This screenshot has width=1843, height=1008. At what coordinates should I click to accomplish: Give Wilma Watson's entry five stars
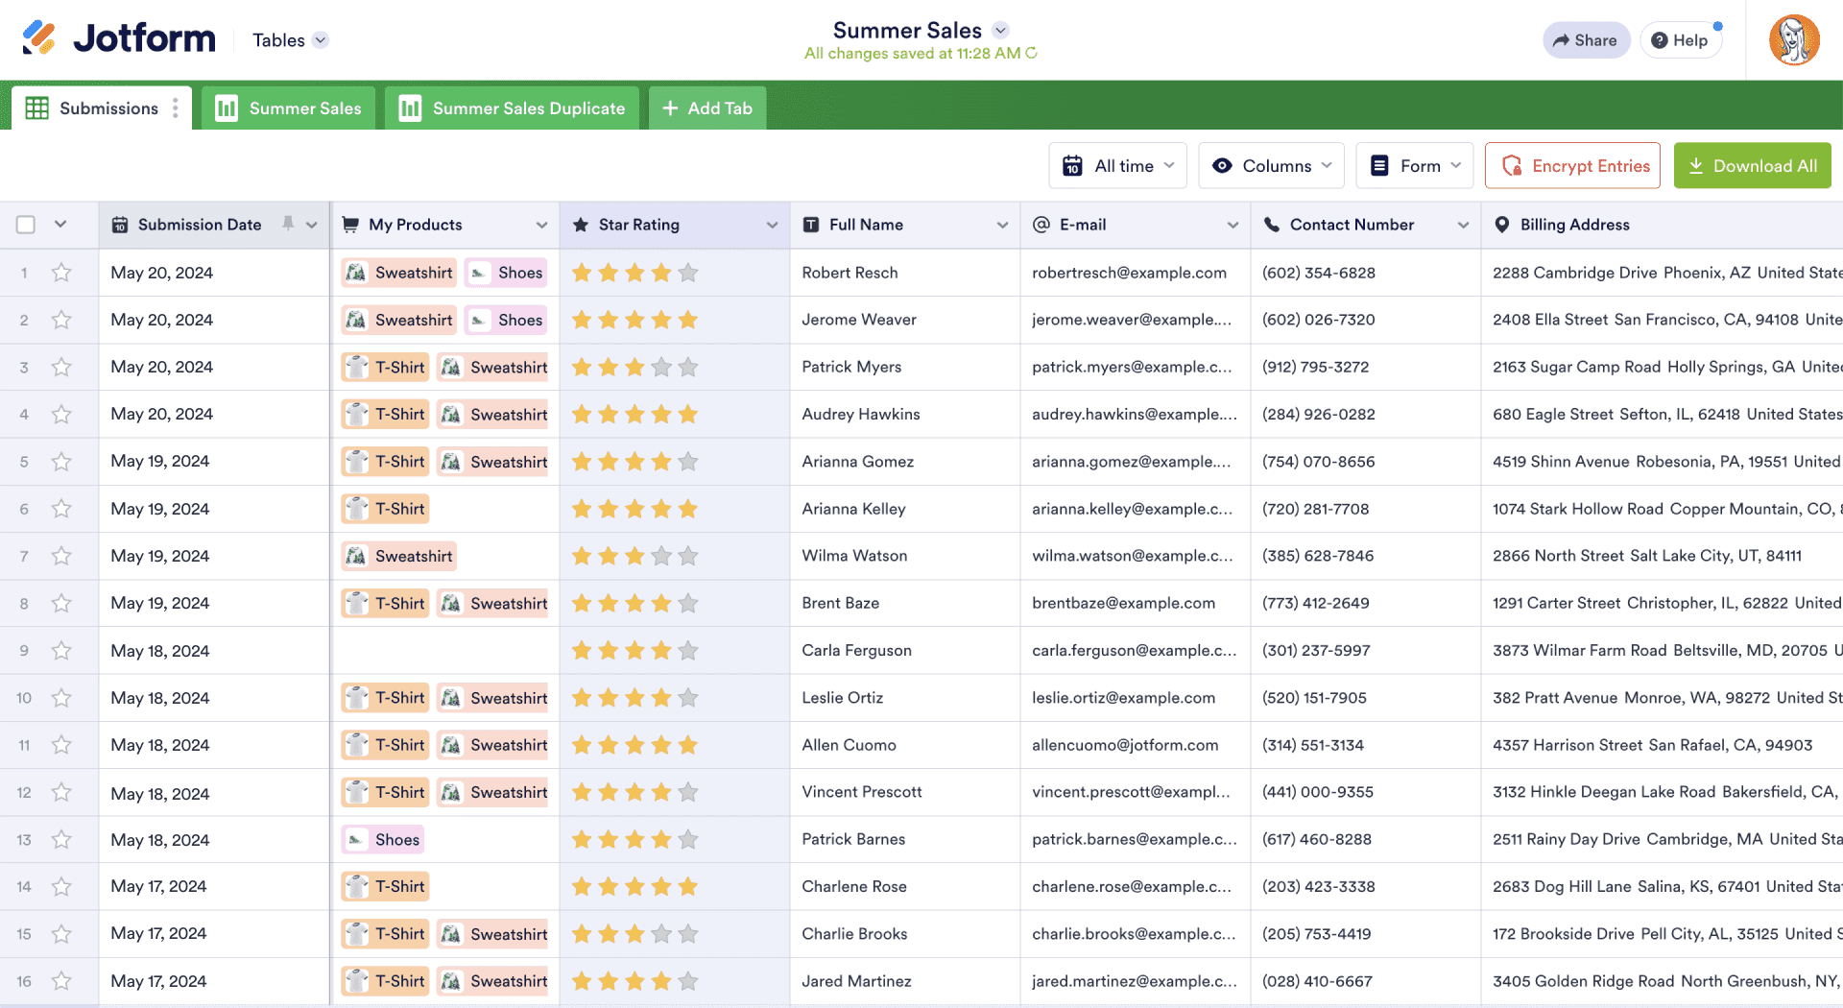tap(688, 555)
